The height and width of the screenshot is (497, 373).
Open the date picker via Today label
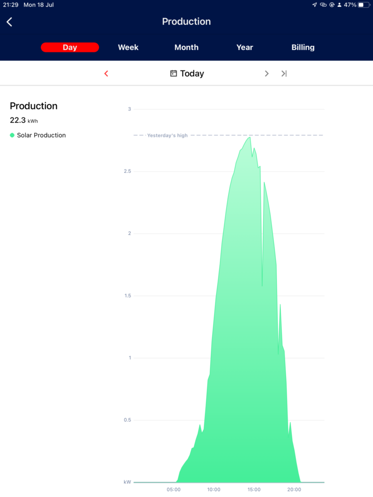192,74
